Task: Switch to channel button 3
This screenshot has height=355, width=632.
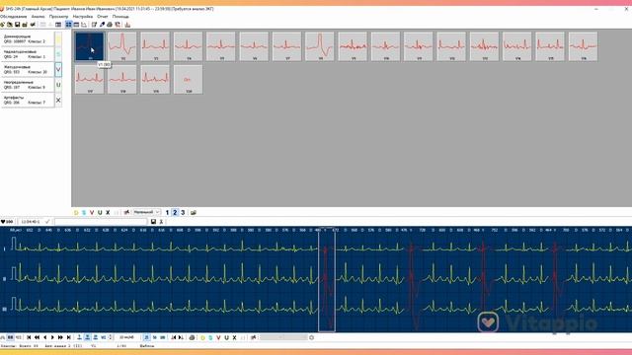Action: (183, 213)
